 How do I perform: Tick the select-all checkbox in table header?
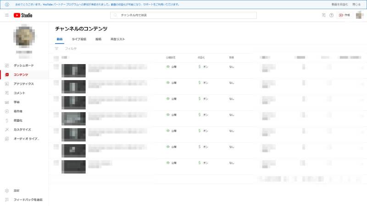point(56,58)
